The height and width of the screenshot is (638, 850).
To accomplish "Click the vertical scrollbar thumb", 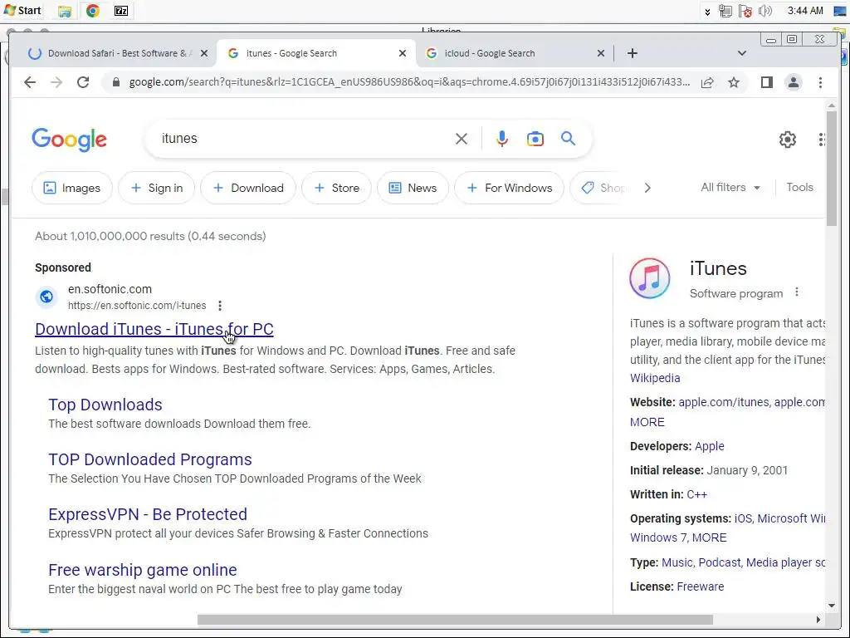I will pos(832,168).
